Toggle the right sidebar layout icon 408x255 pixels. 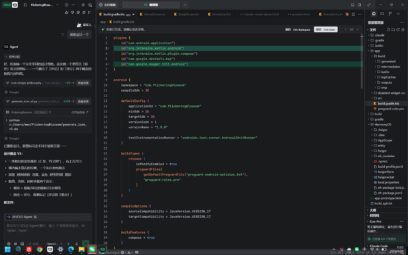pyautogui.click(x=360, y=5)
